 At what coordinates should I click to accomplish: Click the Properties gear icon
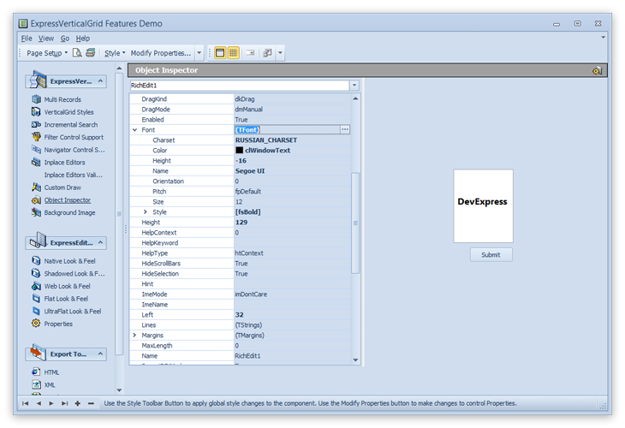click(36, 324)
